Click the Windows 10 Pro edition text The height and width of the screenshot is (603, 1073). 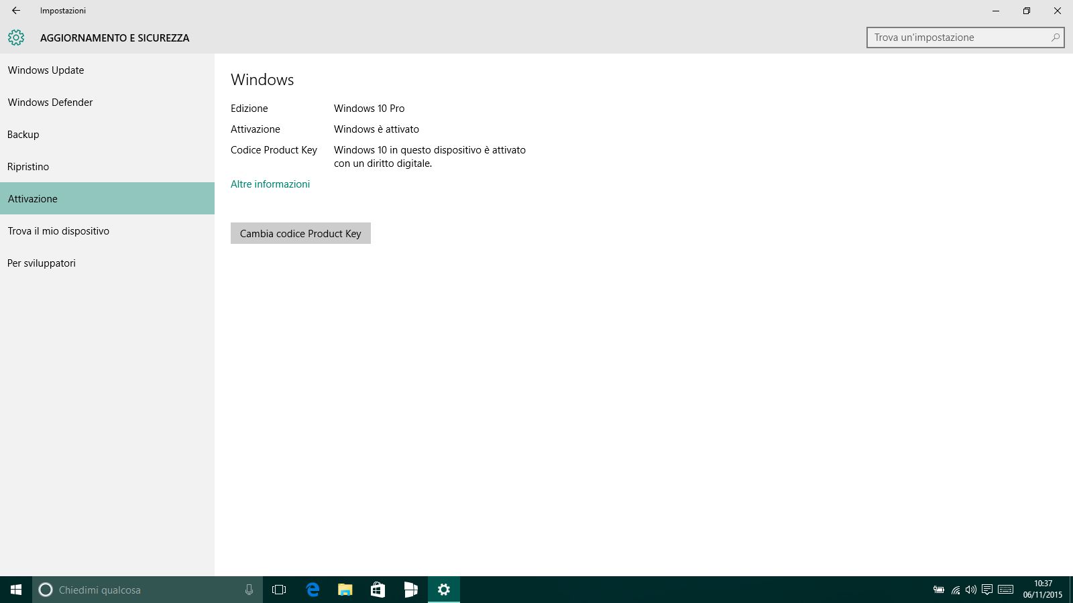coord(370,109)
